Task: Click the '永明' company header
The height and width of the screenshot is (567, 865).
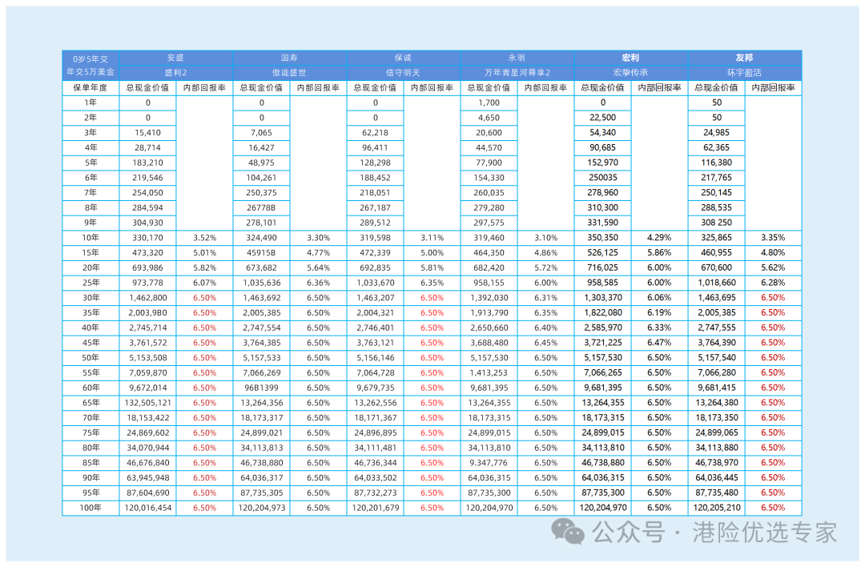Action: coord(517,58)
